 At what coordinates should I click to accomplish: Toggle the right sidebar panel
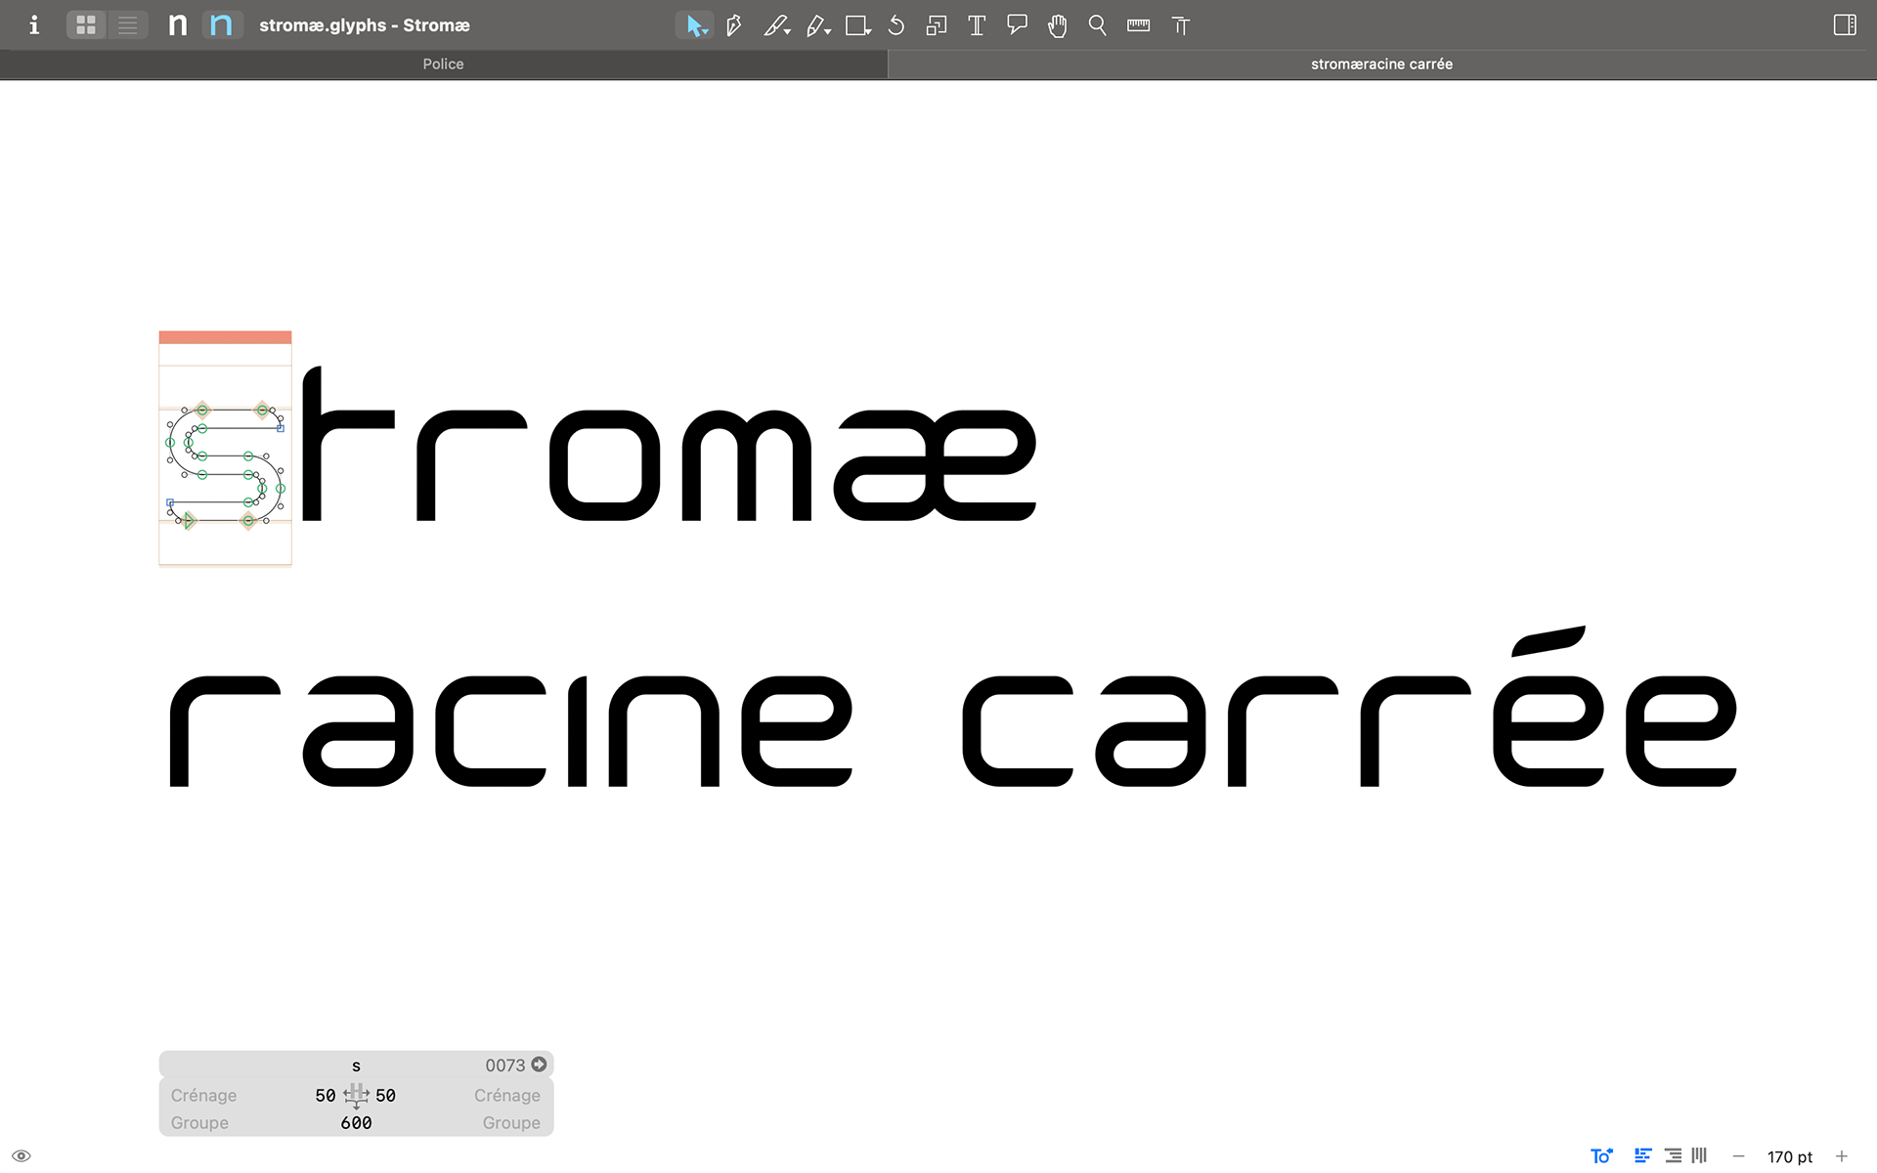tap(1845, 25)
